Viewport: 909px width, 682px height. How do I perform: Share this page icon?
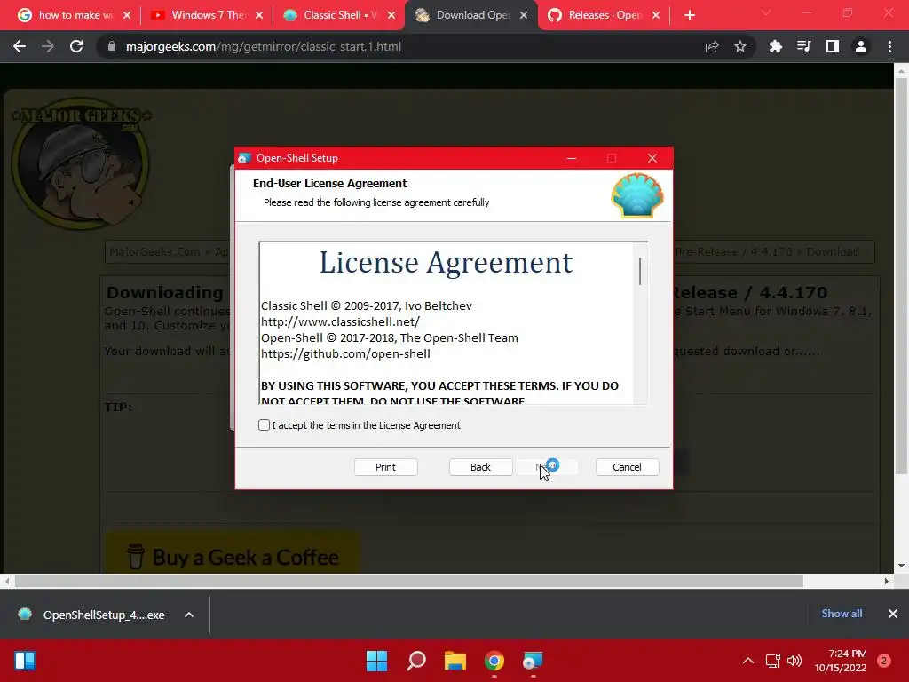[712, 46]
